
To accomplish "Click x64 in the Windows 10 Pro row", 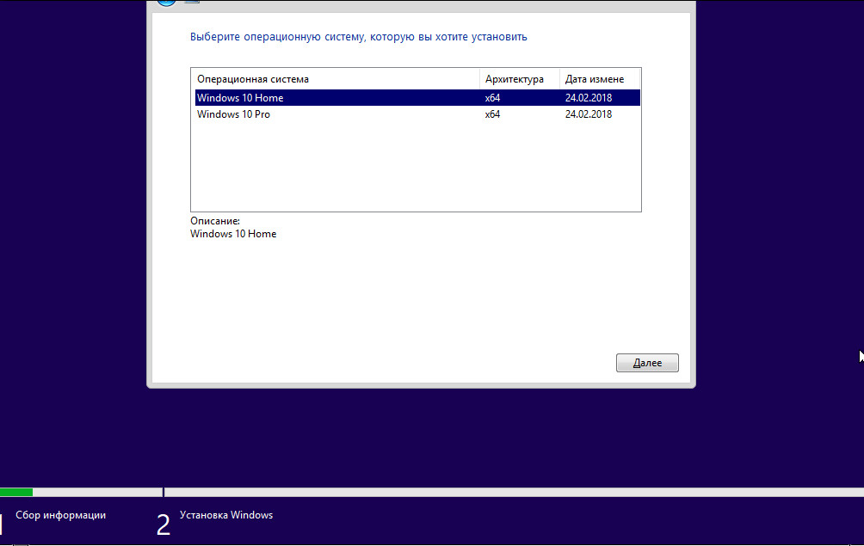I will 492,114.
